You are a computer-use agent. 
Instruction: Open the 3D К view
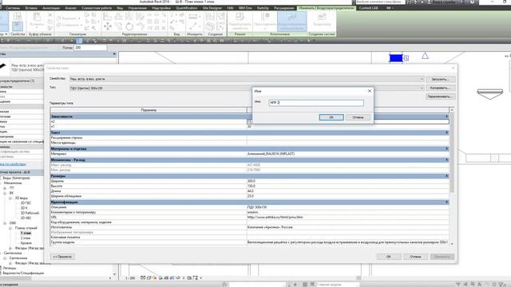[24, 208]
